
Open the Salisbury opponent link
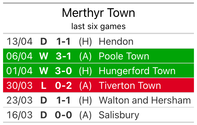click(x=119, y=115)
